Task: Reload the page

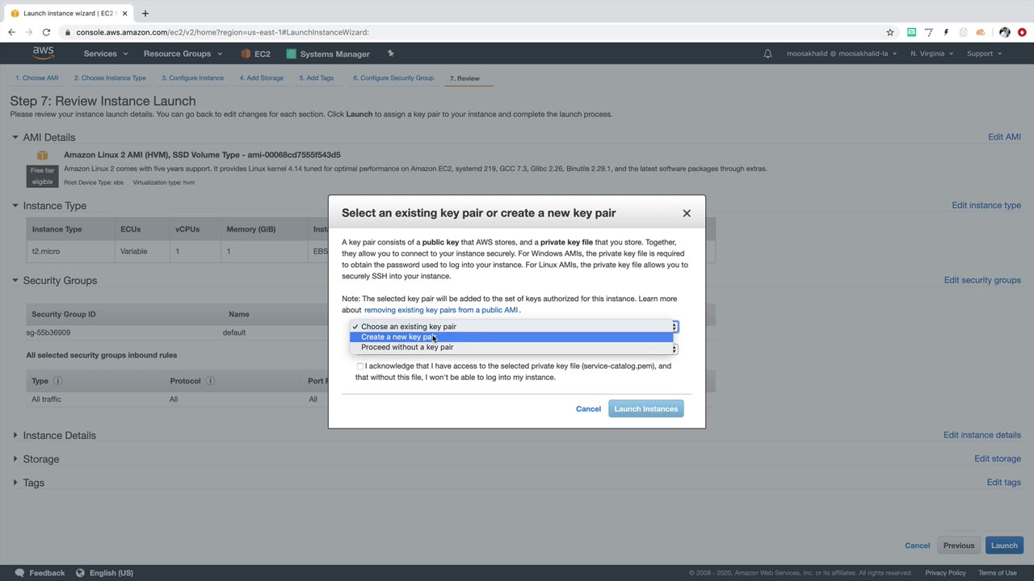Action: (x=46, y=32)
